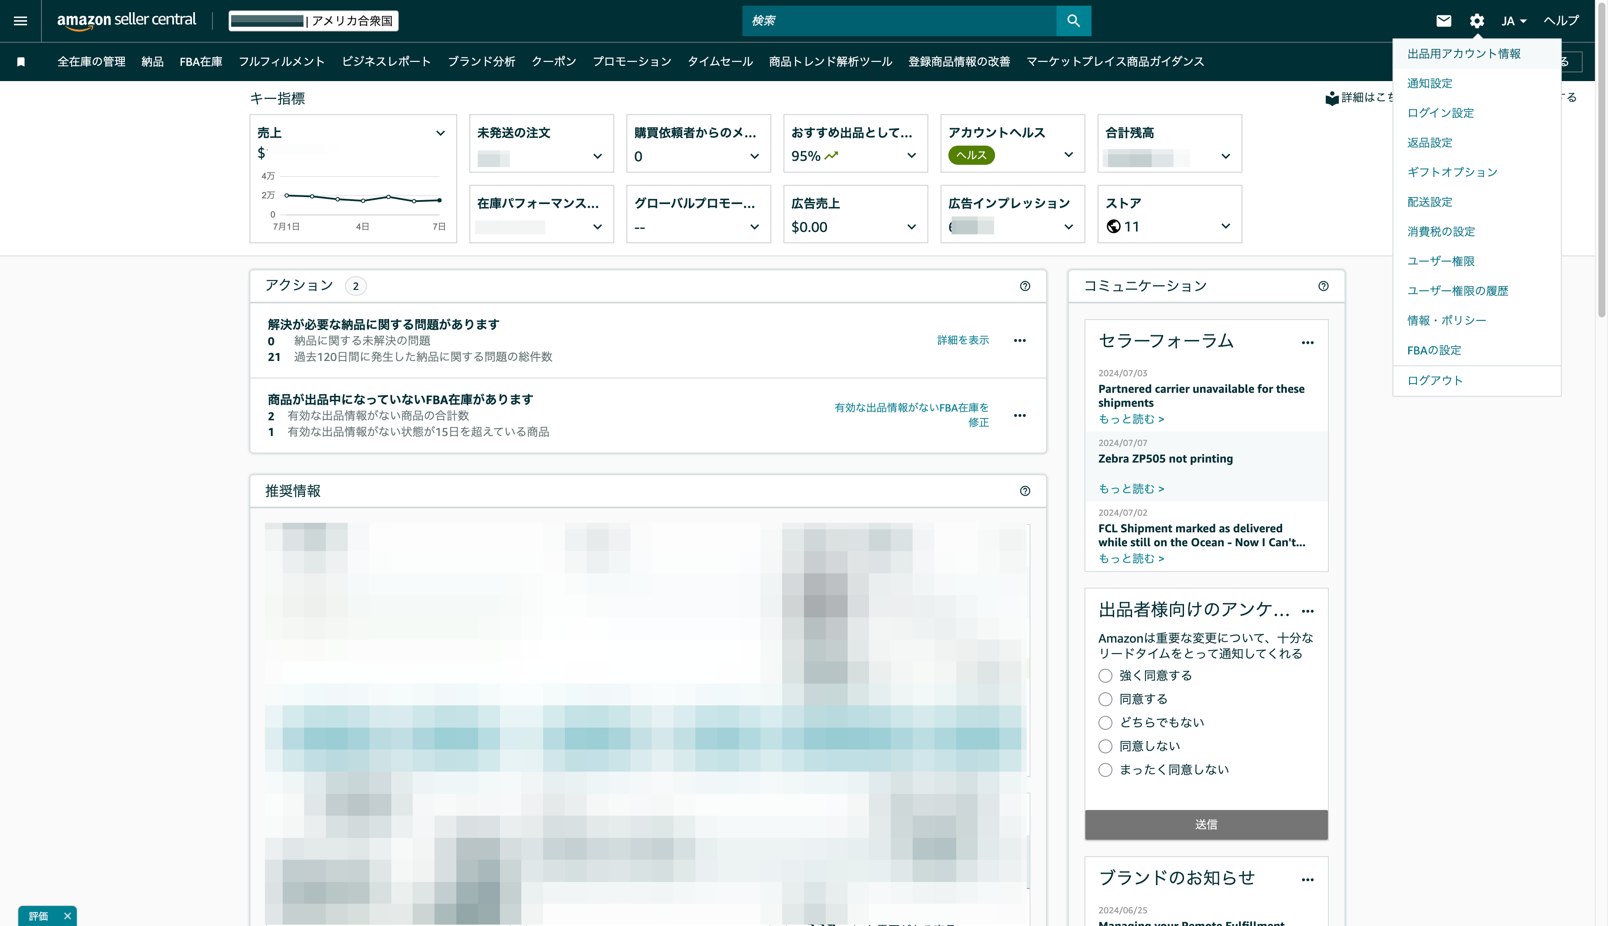The width and height of the screenshot is (1608, 926).
Task: Open help icon on コミュニケーション panel
Action: tap(1324, 286)
